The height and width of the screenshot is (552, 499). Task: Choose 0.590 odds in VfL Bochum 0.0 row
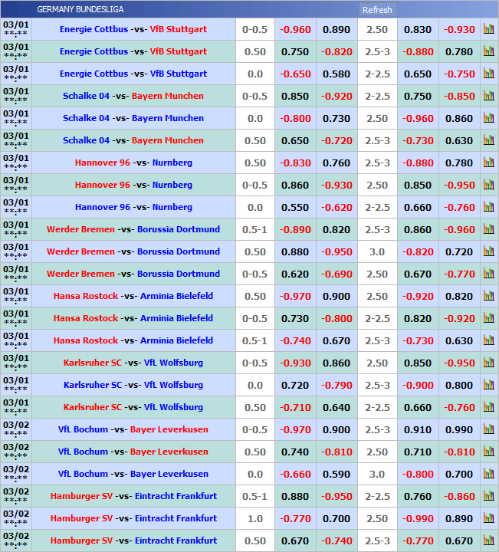(x=336, y=475)
